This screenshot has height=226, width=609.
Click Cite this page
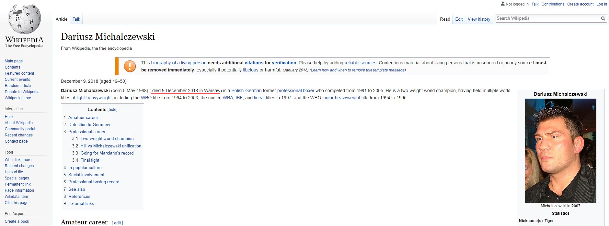17,203
